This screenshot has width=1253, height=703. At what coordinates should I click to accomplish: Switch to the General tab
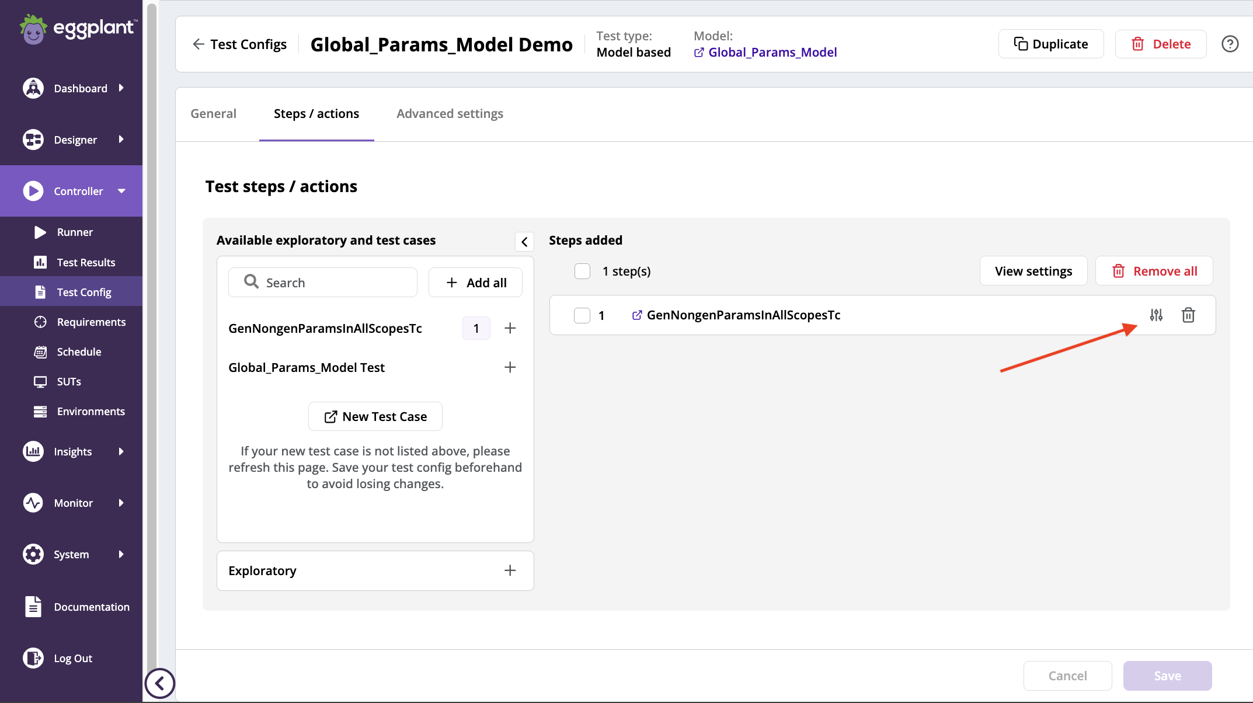tap(213, 113)
